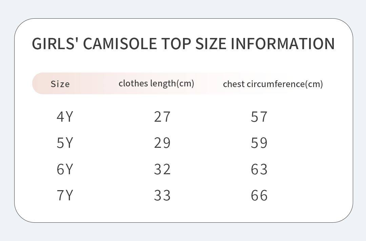Select the clothes length value 29

[x=162, y=143]
